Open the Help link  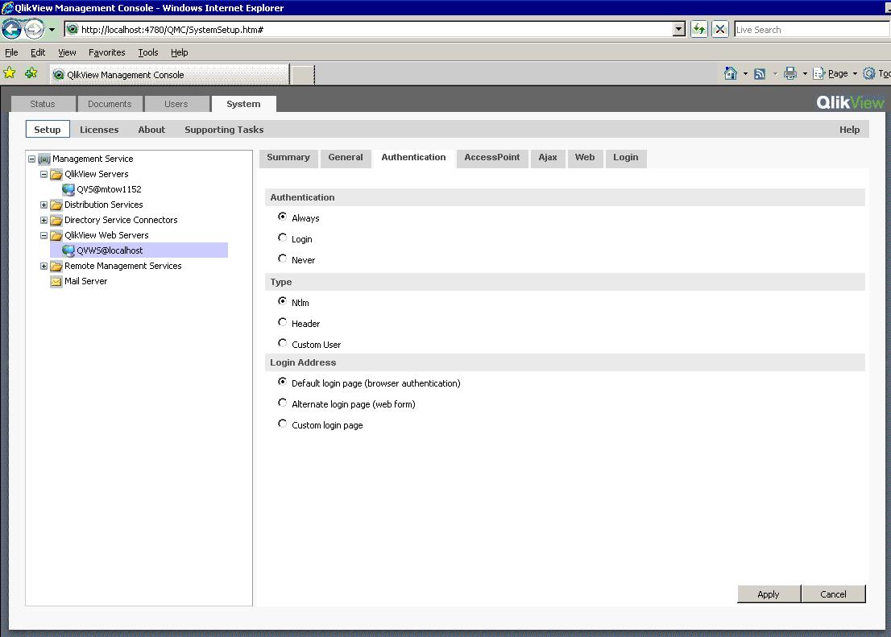(x=850, y=130)
